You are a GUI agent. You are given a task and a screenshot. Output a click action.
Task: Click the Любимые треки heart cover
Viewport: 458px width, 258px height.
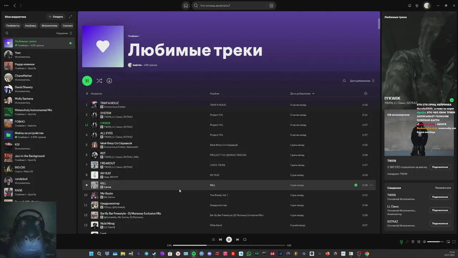pyautogui.click(x=103, y=46)
